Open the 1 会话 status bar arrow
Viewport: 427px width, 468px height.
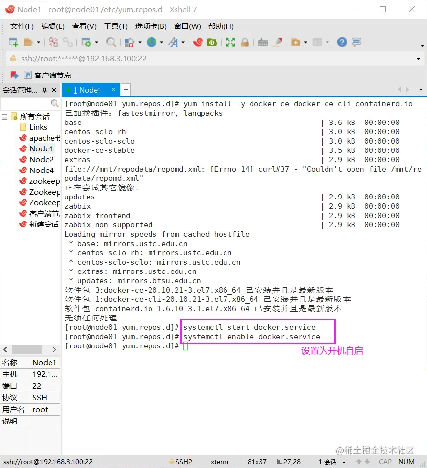(x=344, y=462)
